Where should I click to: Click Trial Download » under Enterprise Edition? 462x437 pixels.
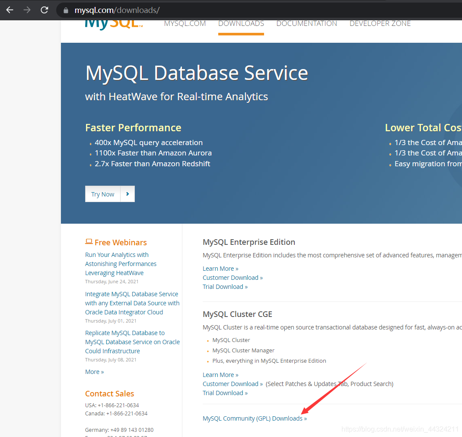pos(225,287)
